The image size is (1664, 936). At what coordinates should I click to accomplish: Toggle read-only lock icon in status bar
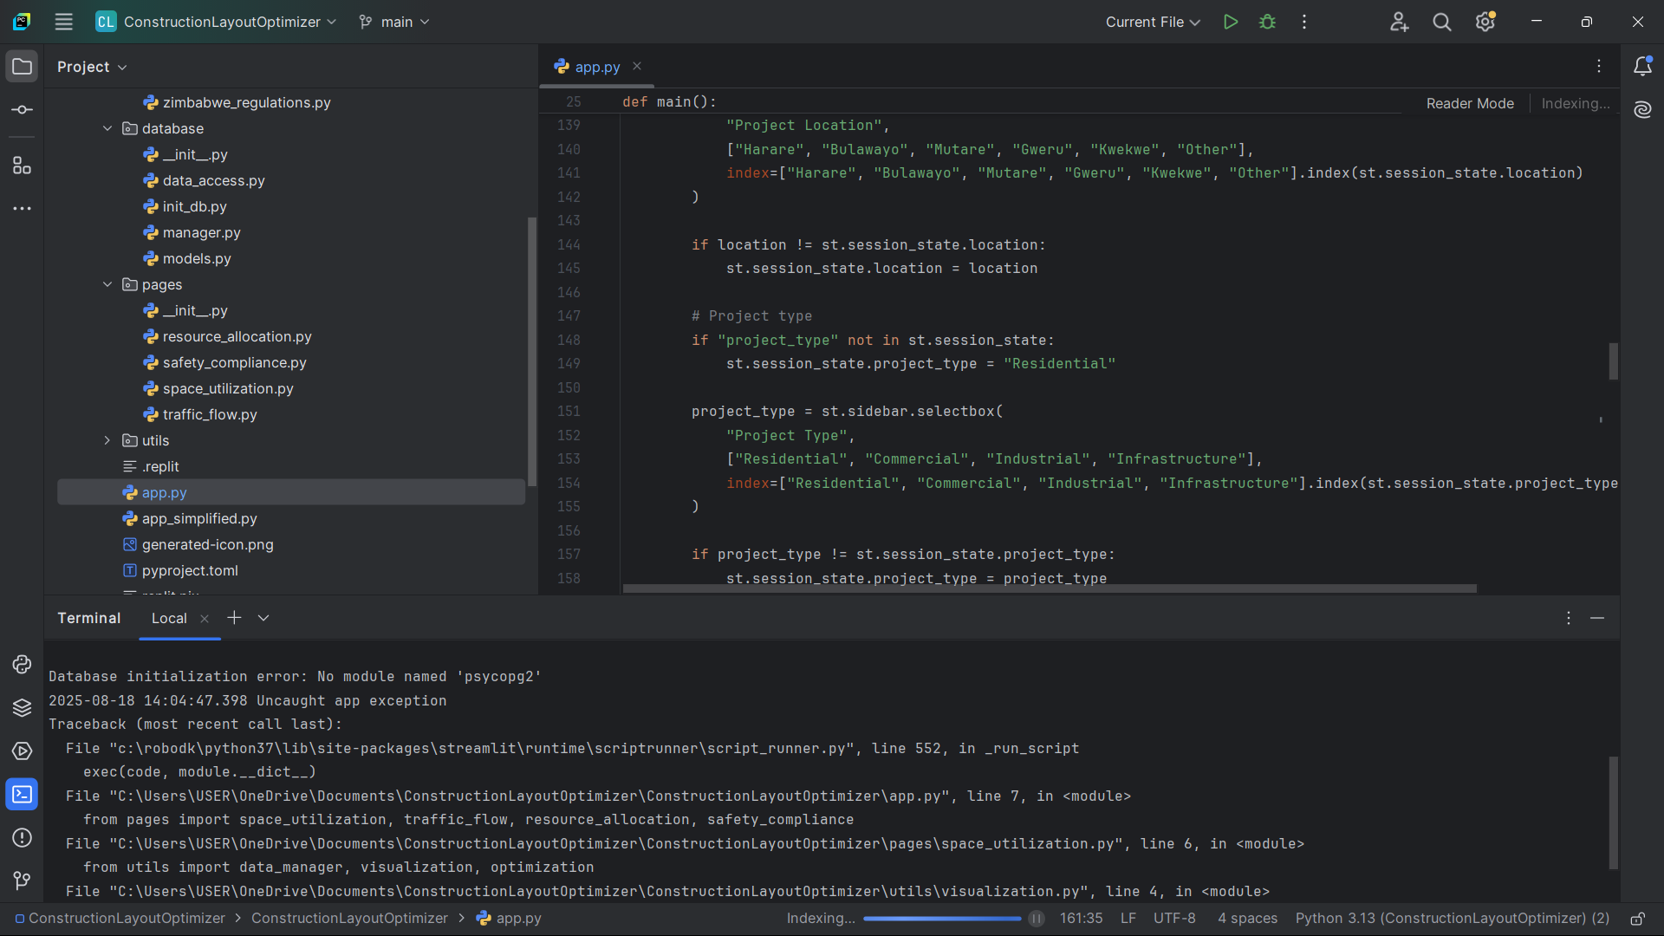1637,919
